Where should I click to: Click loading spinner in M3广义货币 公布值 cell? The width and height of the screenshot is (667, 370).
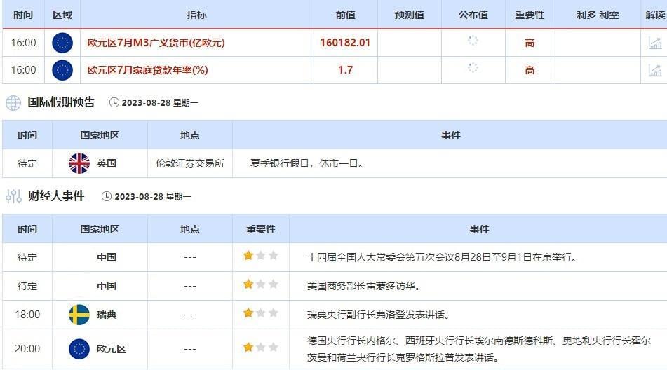[x=473, y=41]
